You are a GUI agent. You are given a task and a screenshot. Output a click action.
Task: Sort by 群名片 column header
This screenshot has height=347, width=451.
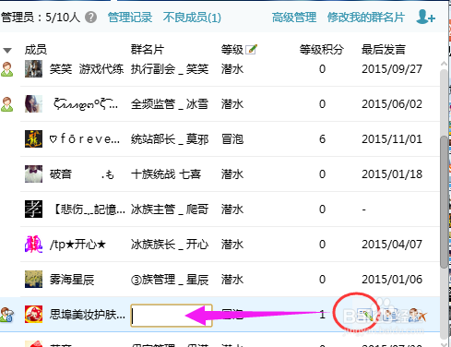point(148,50)
